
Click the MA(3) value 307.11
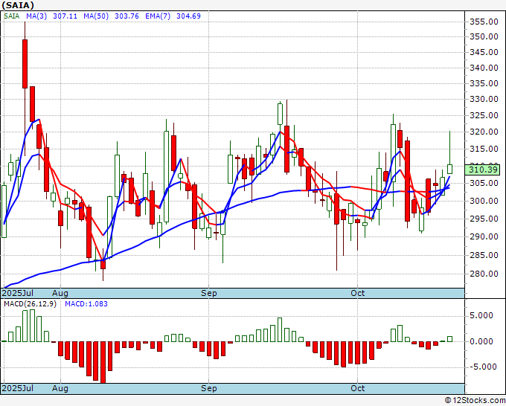[x=65, y=16]
